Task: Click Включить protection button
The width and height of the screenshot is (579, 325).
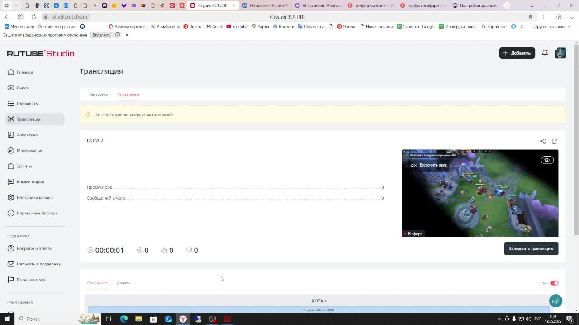Action: pos(101,35)
